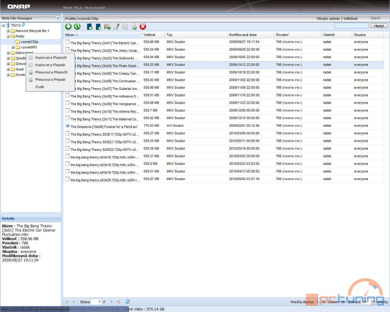Go to the previous page in paging bar

pyautogui.click(x=73, y=302)
